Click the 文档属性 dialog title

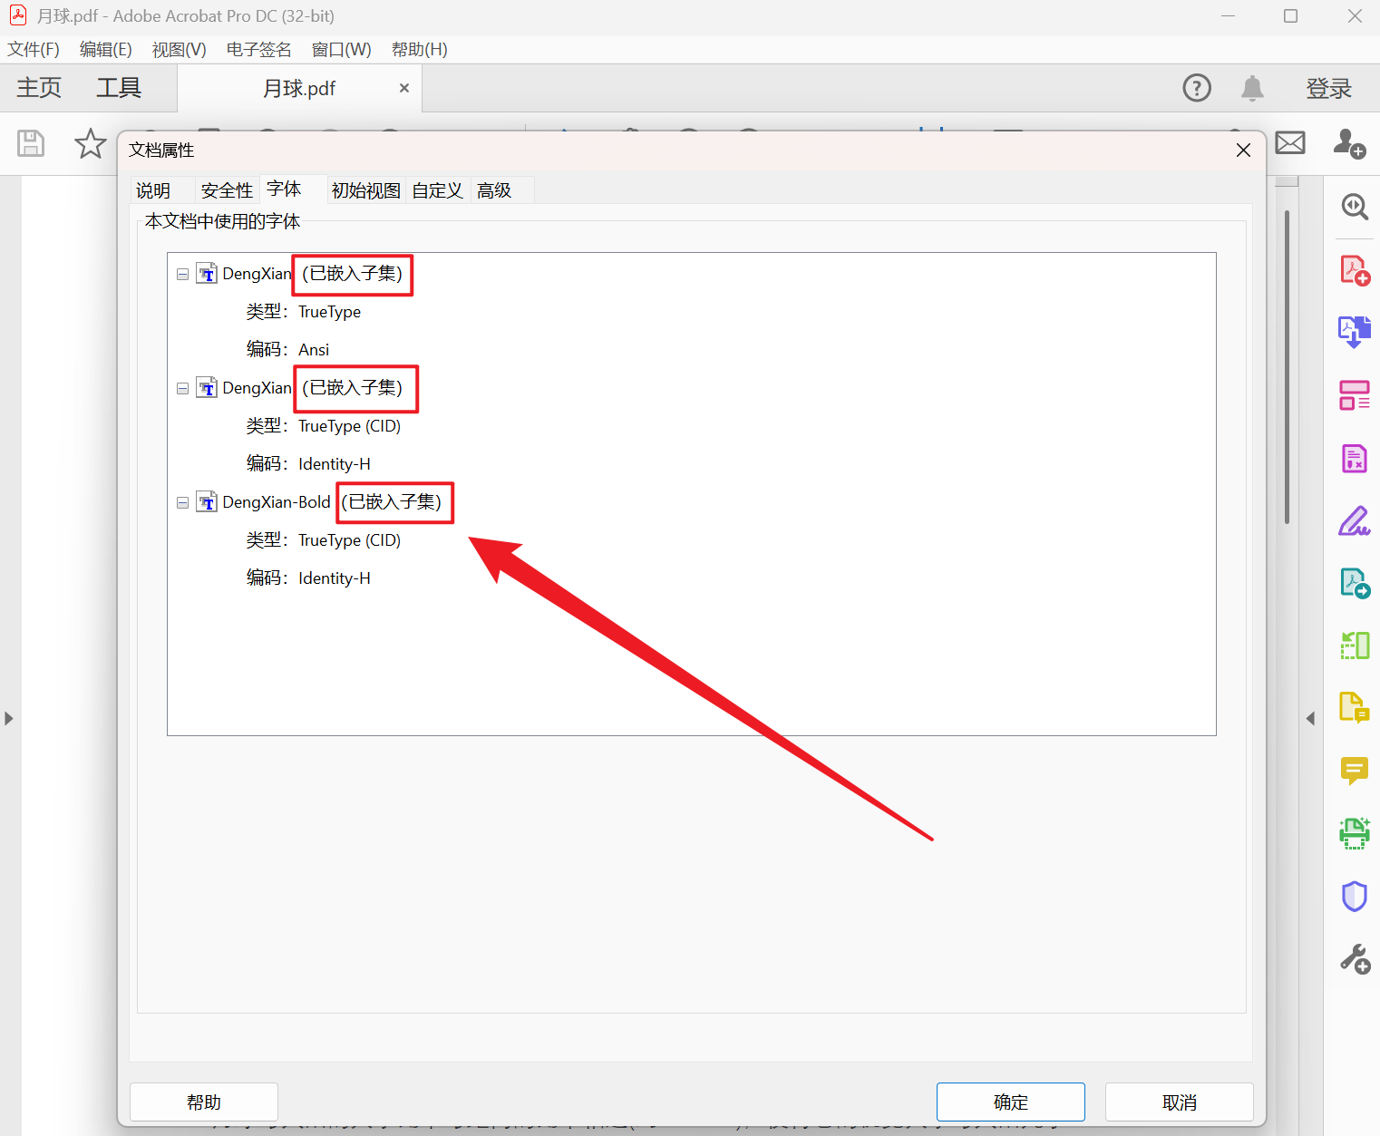(161, 150)
